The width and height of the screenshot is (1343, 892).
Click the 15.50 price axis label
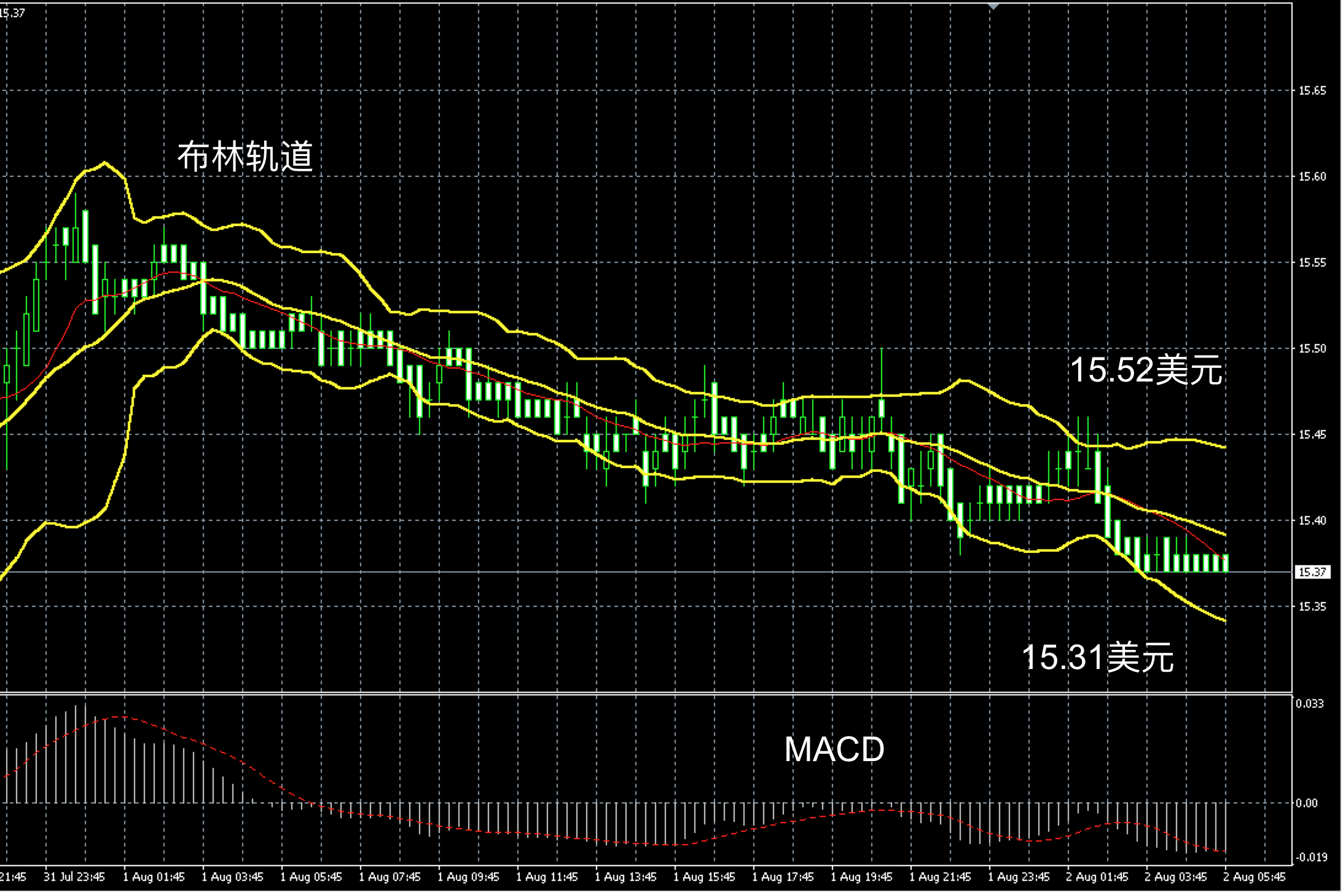pos(1312,349)
